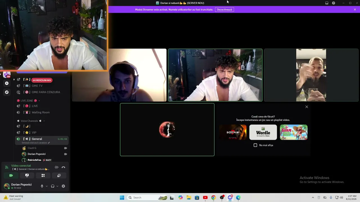Open the tray microphone indicator

(x=331, y=198)
